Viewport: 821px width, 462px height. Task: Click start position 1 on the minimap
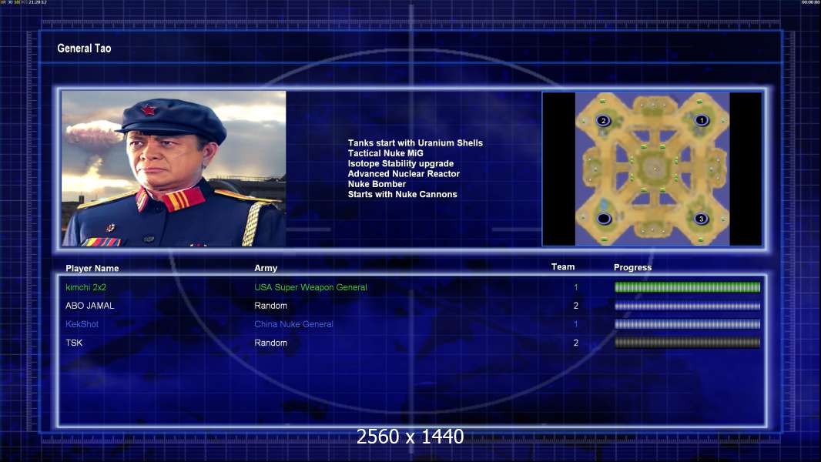click(x=702, y=120)
